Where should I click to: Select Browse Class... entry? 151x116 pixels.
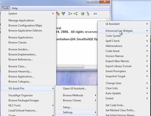pyautogui.click(x=28, y=66)
